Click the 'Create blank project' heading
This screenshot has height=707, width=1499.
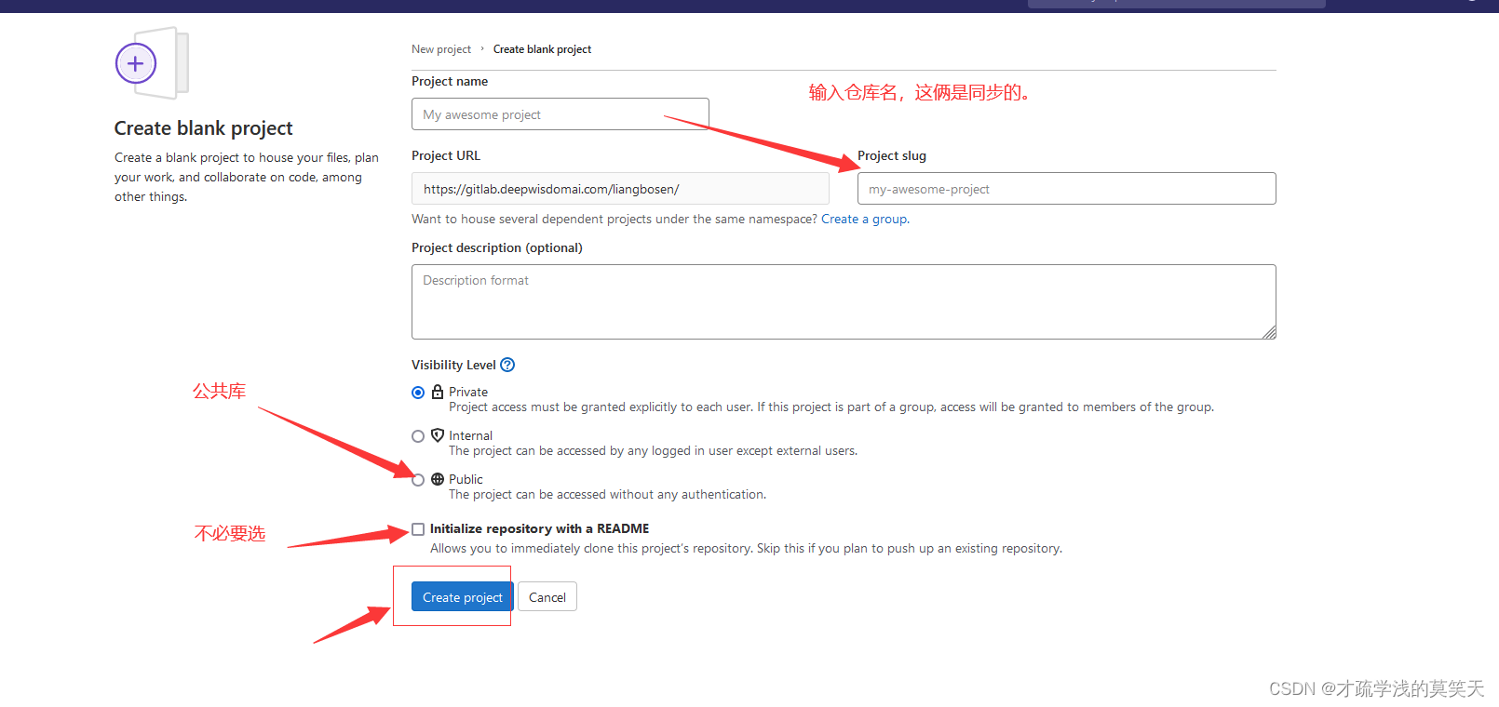(x=203, y=128)
